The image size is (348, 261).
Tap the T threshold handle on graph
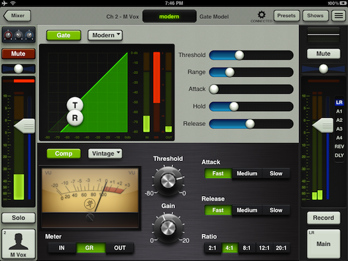75,105
